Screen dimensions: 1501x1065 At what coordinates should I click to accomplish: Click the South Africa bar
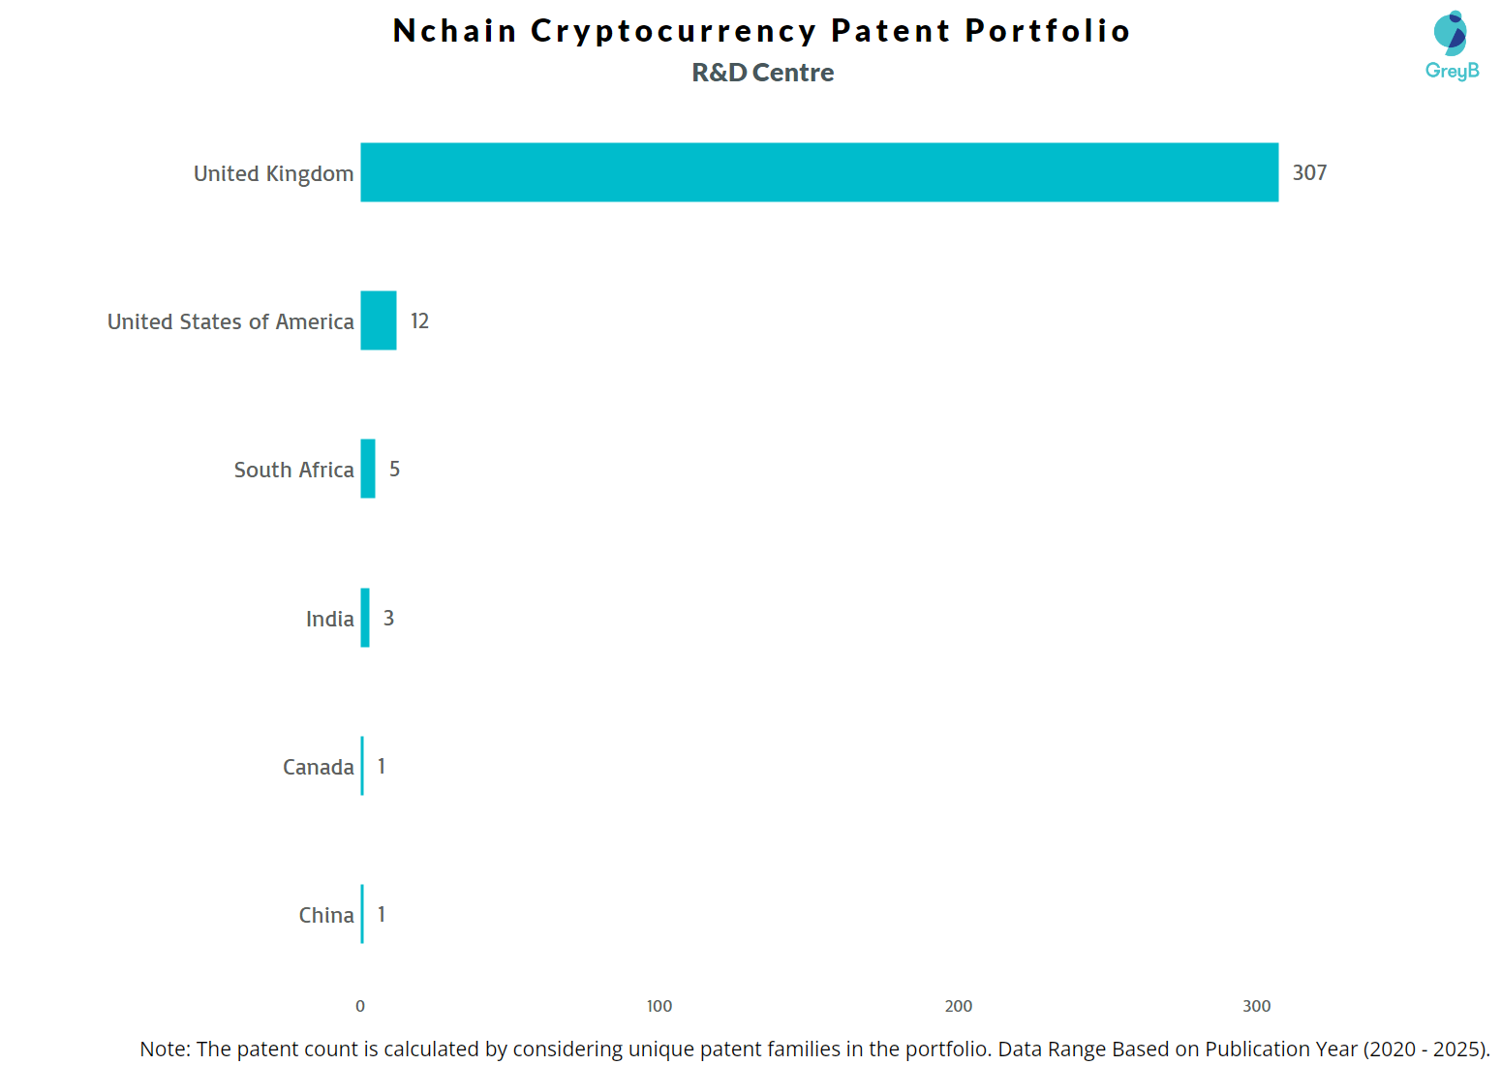(x=368, y=469)
